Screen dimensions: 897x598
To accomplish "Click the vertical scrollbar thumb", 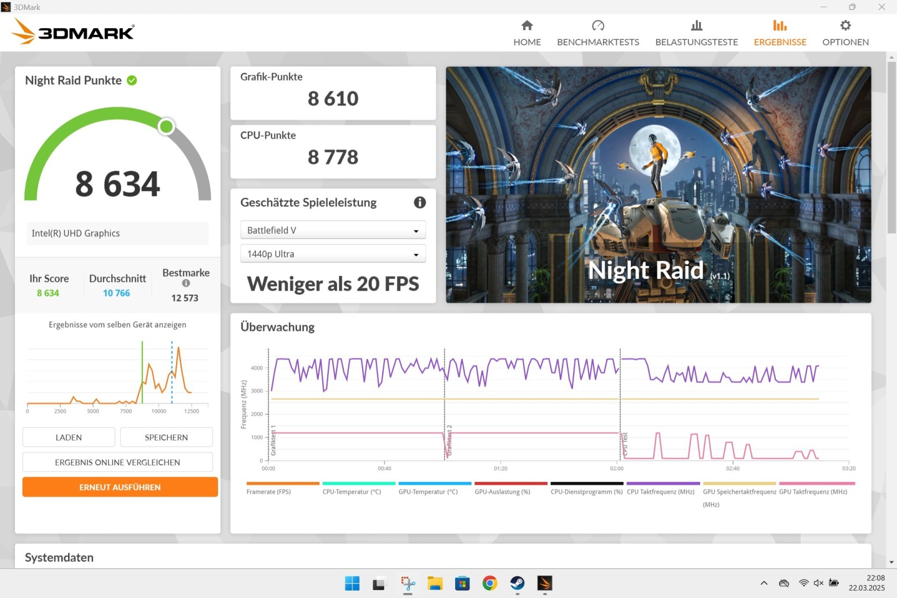I will tap(891, 147).
